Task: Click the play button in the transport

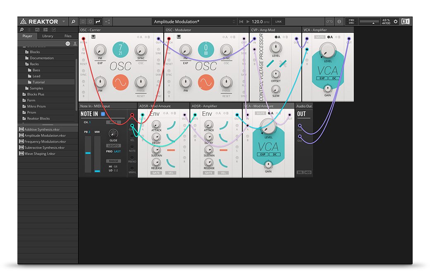Action: coord(248,22)
